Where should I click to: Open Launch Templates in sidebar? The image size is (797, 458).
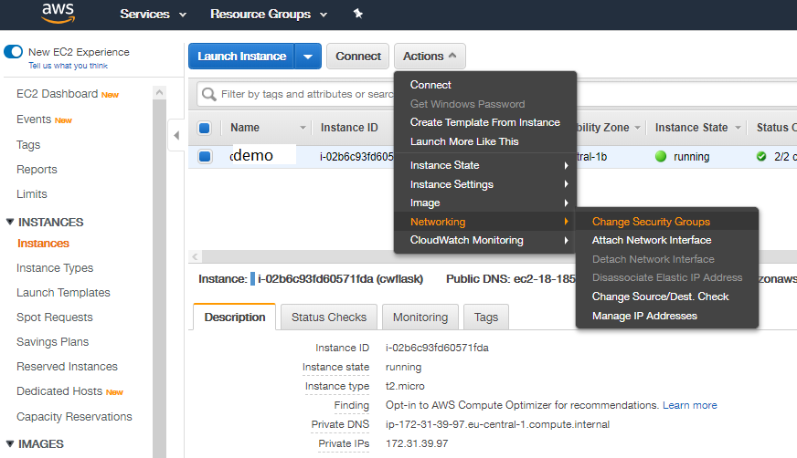(63, 293)
